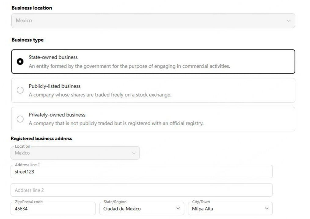Select Privately-owned business radio button
Screen dimensions: 310x219
(20, 119)
